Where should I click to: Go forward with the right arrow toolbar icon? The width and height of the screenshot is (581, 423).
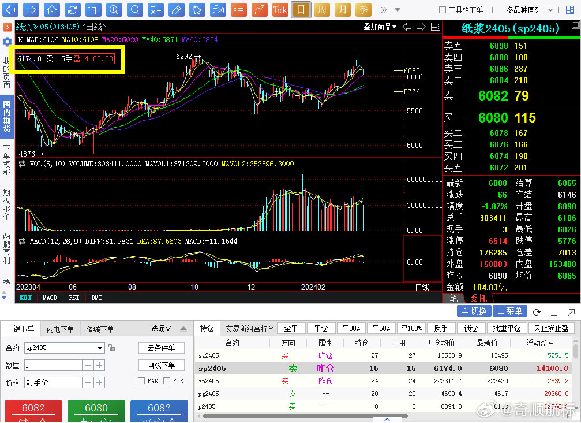(x=31, y=10)
